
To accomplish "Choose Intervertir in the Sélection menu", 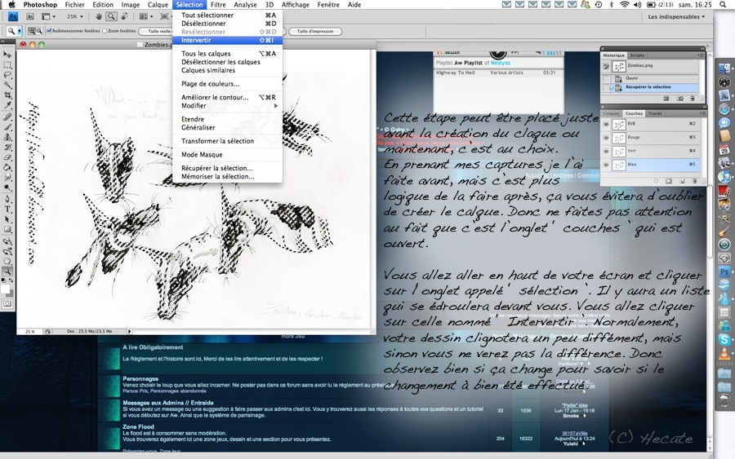I will (x=227, y=40).
